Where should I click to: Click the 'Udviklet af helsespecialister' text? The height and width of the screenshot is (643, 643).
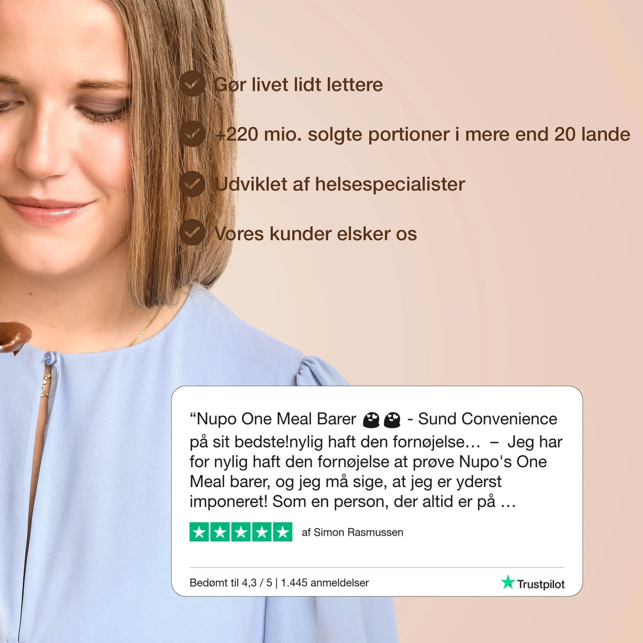click(x=340, y=184)
